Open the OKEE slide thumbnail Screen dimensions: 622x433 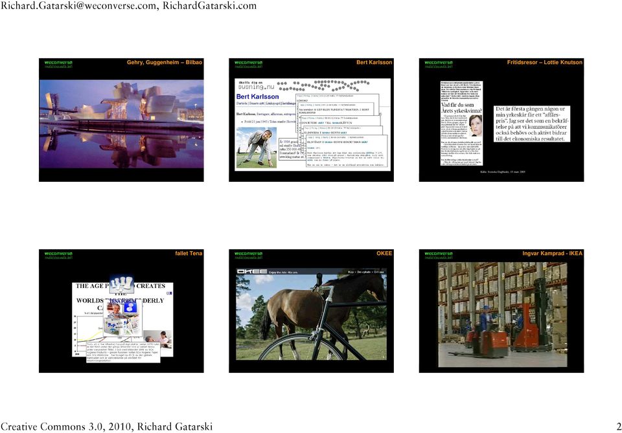pyautogui.click(x=312, y=311)
